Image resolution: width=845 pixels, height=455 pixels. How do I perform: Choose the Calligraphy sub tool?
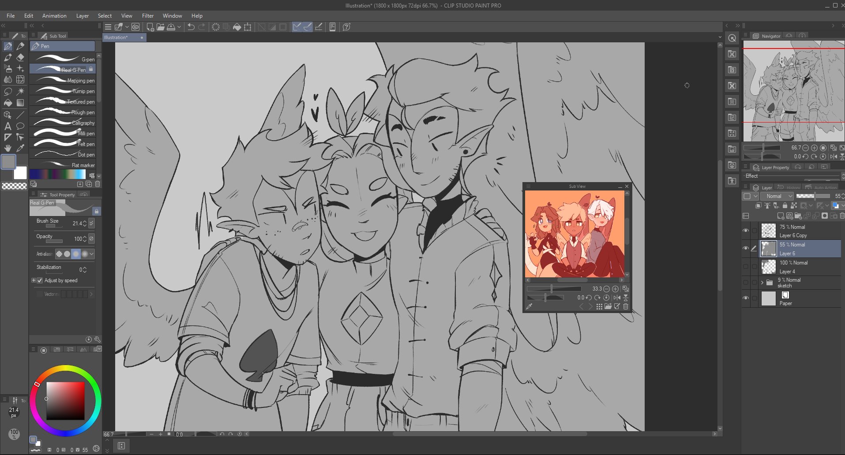pyautogui.click(x=64, y=123)
